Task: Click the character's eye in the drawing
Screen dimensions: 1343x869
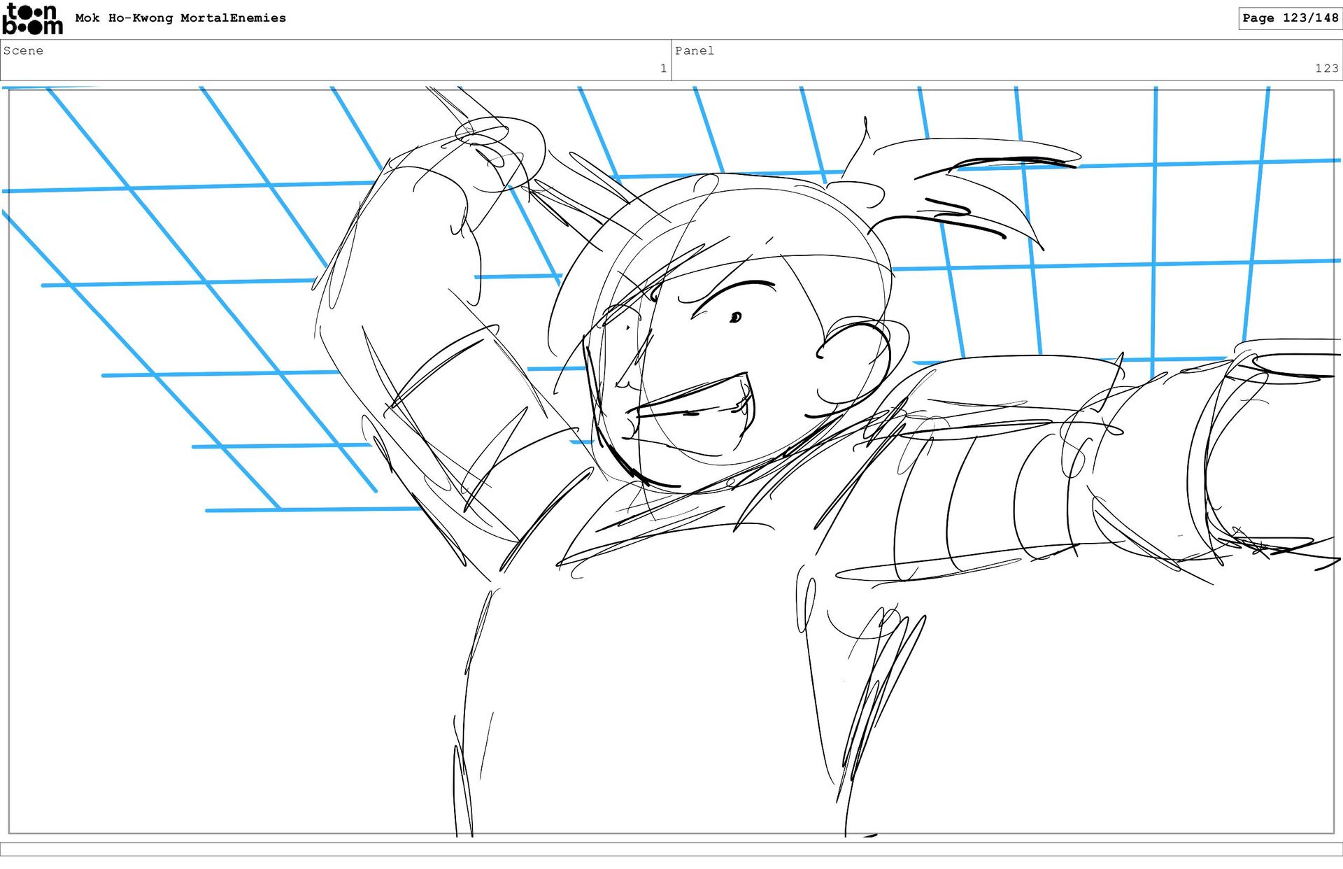Action: 735,318
